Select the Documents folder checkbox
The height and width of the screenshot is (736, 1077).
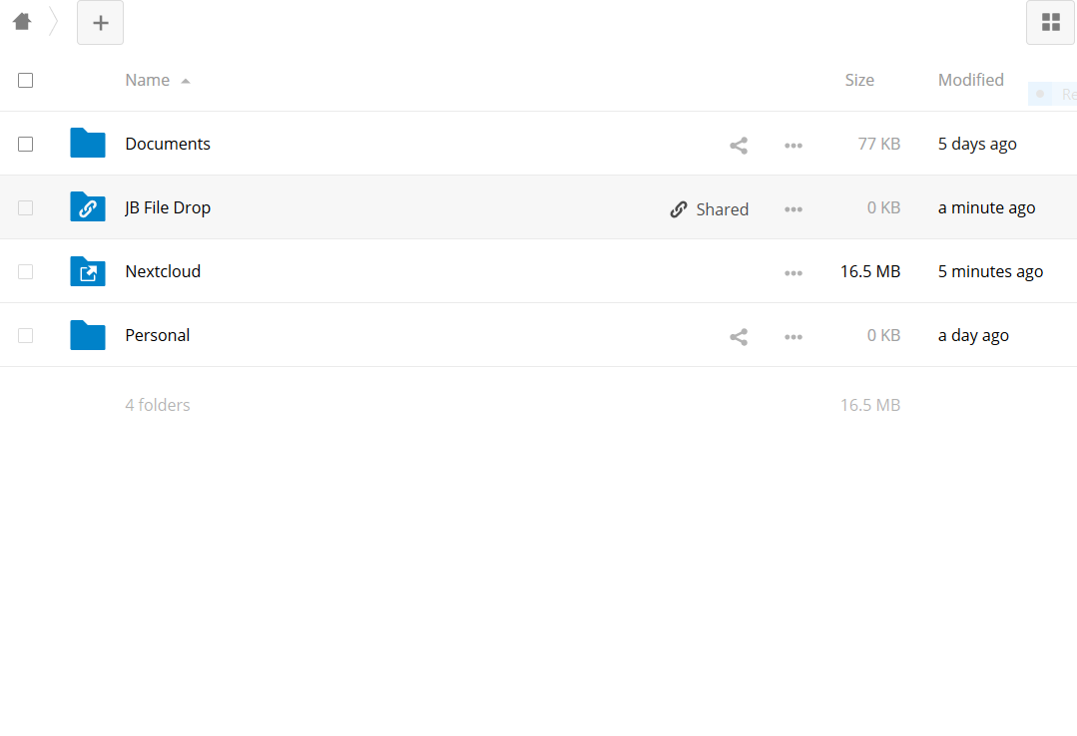point(26,144)
